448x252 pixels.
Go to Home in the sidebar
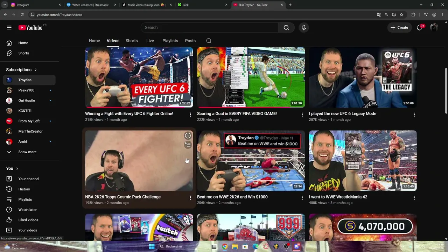pos(29,43)
